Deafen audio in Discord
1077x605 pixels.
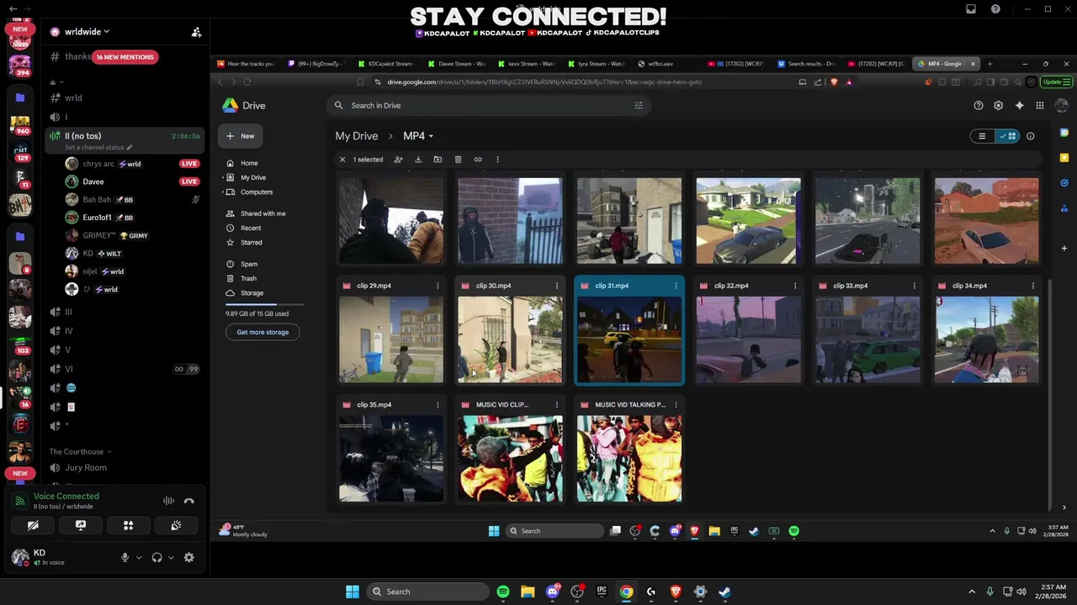157,558
